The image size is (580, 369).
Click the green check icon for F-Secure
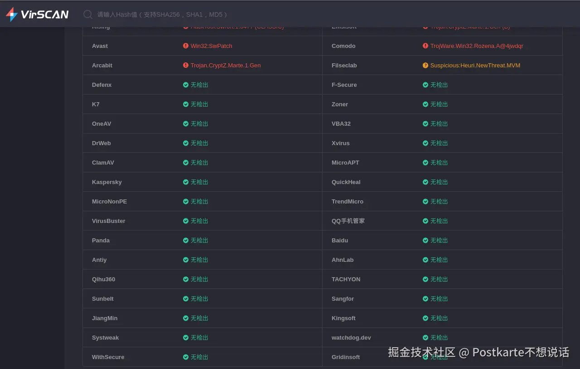(x=425, y=85)
